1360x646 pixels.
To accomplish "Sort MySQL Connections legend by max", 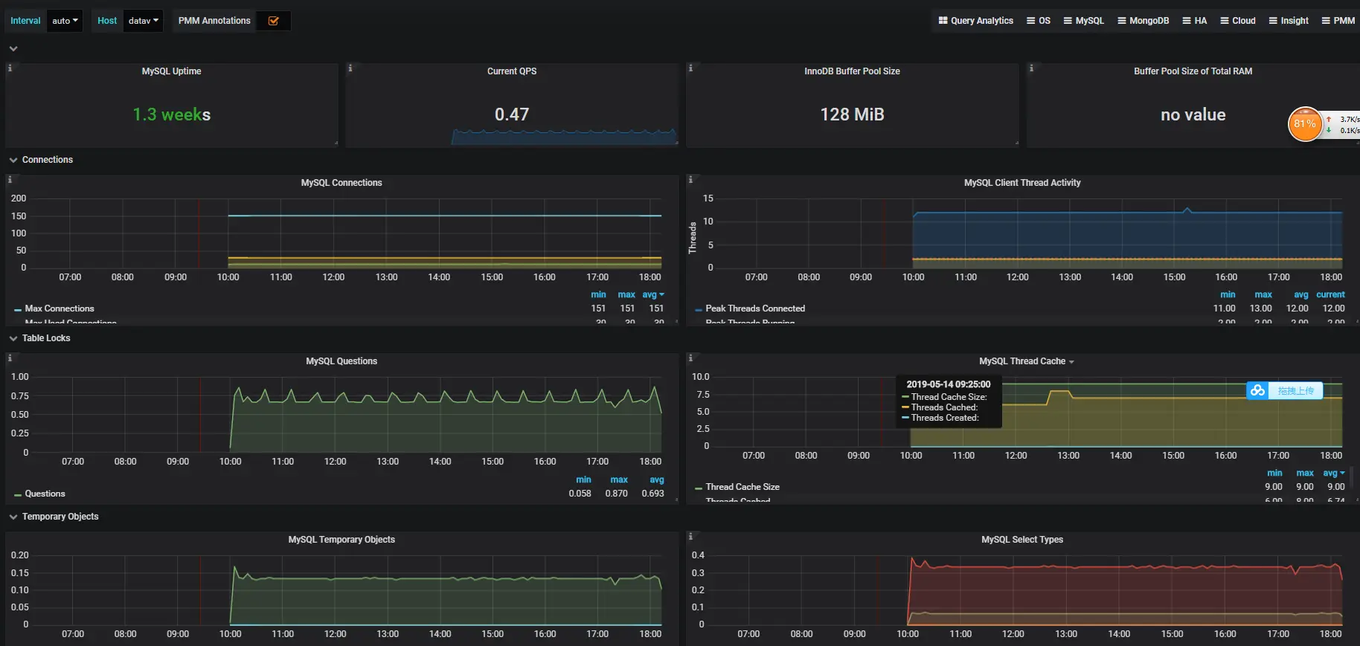I will coord(626,295).
